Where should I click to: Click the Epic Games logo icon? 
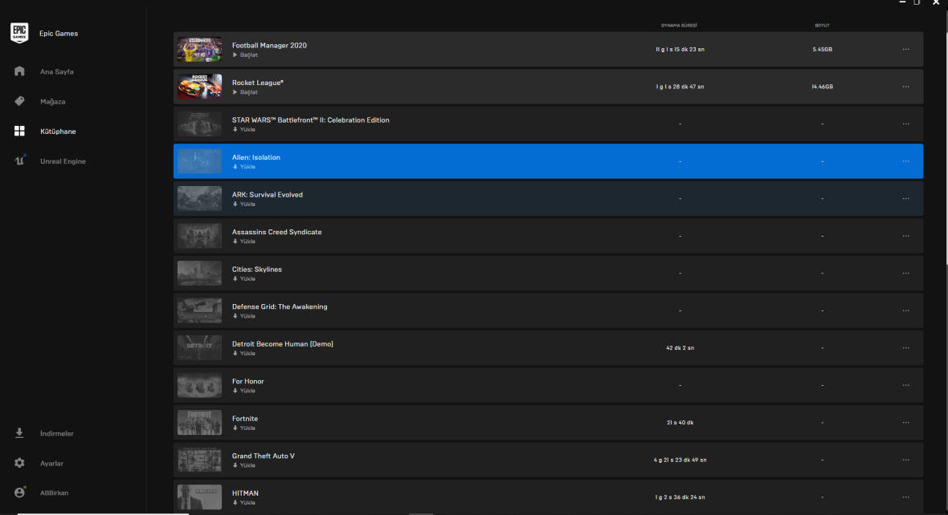[19, 33]
